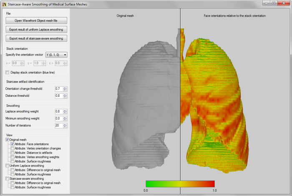Click the Minimum smoothing weight field

click(59, 118)
